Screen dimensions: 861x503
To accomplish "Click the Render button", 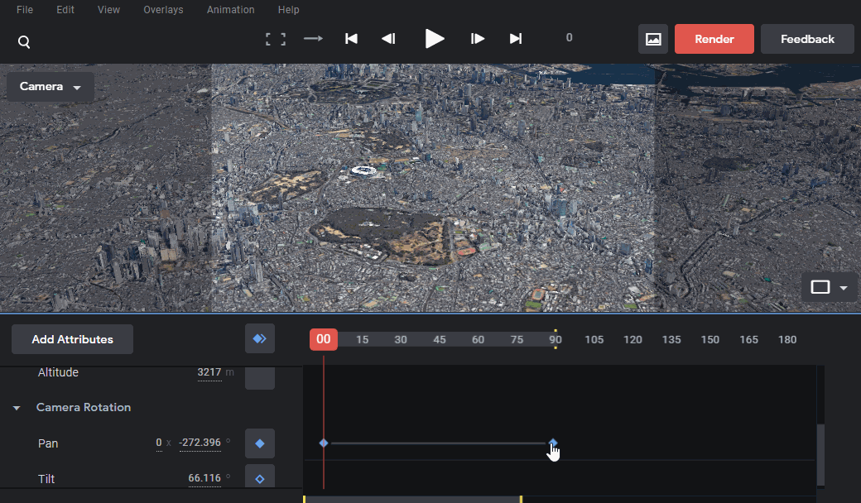I will point(714,39).
